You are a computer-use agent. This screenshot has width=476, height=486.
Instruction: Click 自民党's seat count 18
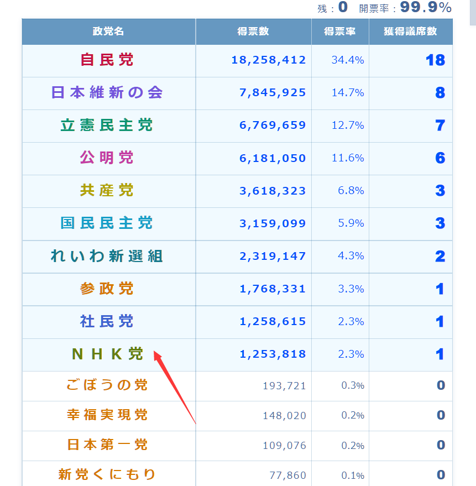(436, 60)
